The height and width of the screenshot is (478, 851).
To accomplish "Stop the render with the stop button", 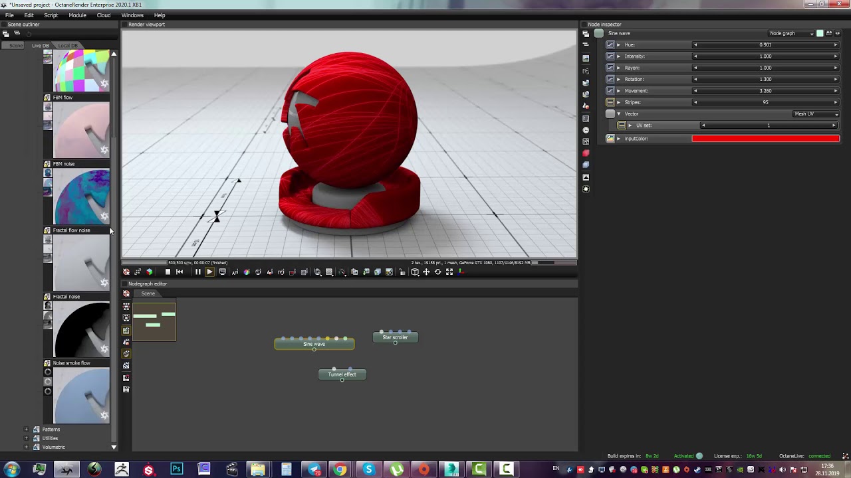I will [x=168, y=272].
